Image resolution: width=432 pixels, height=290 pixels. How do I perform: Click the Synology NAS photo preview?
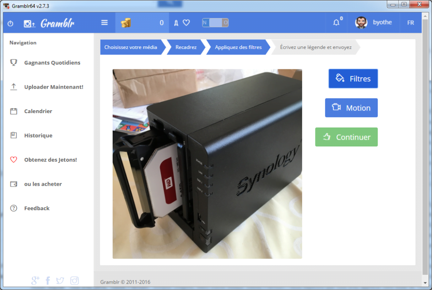pos(207,164)
